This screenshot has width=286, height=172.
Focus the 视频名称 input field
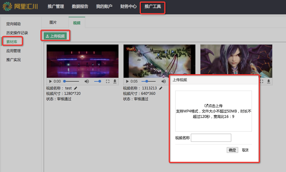(211, 138)
